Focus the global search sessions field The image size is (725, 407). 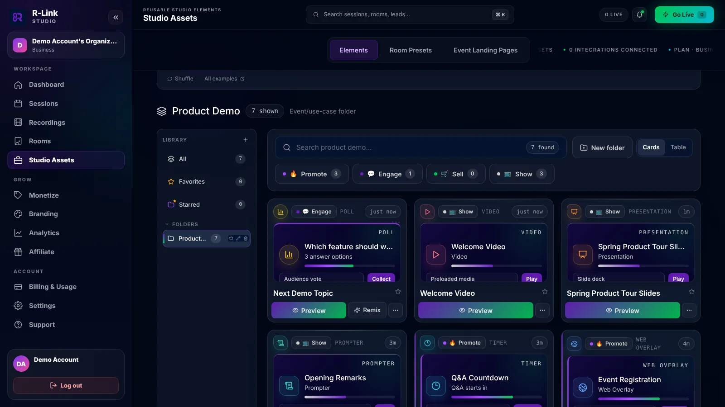[410, 14]
